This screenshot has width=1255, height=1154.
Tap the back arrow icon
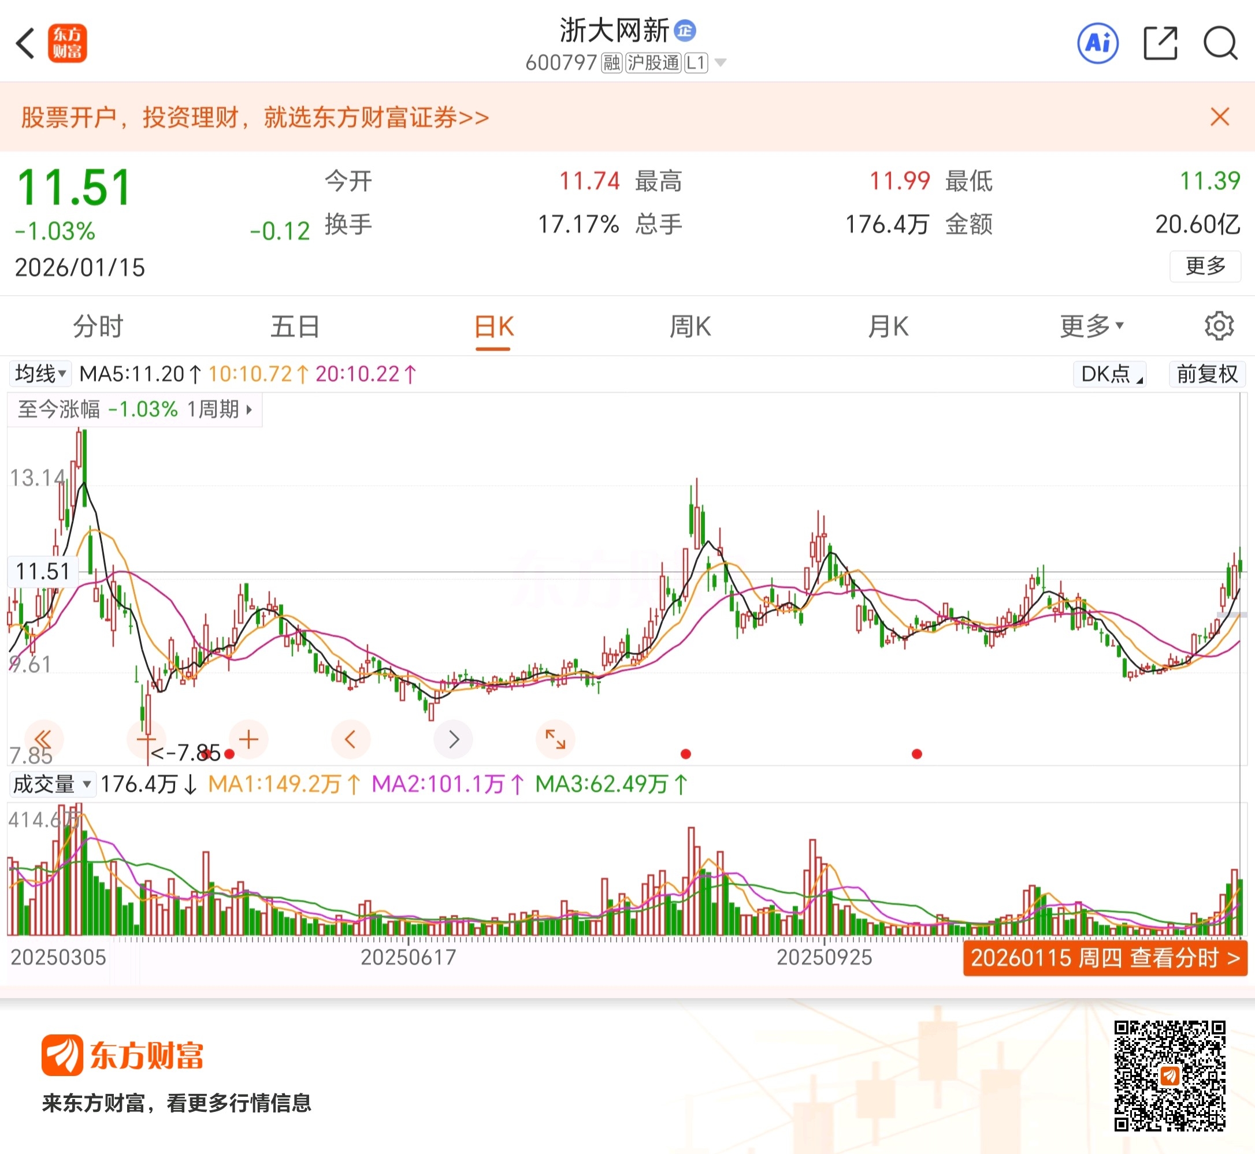coord(25,44)
